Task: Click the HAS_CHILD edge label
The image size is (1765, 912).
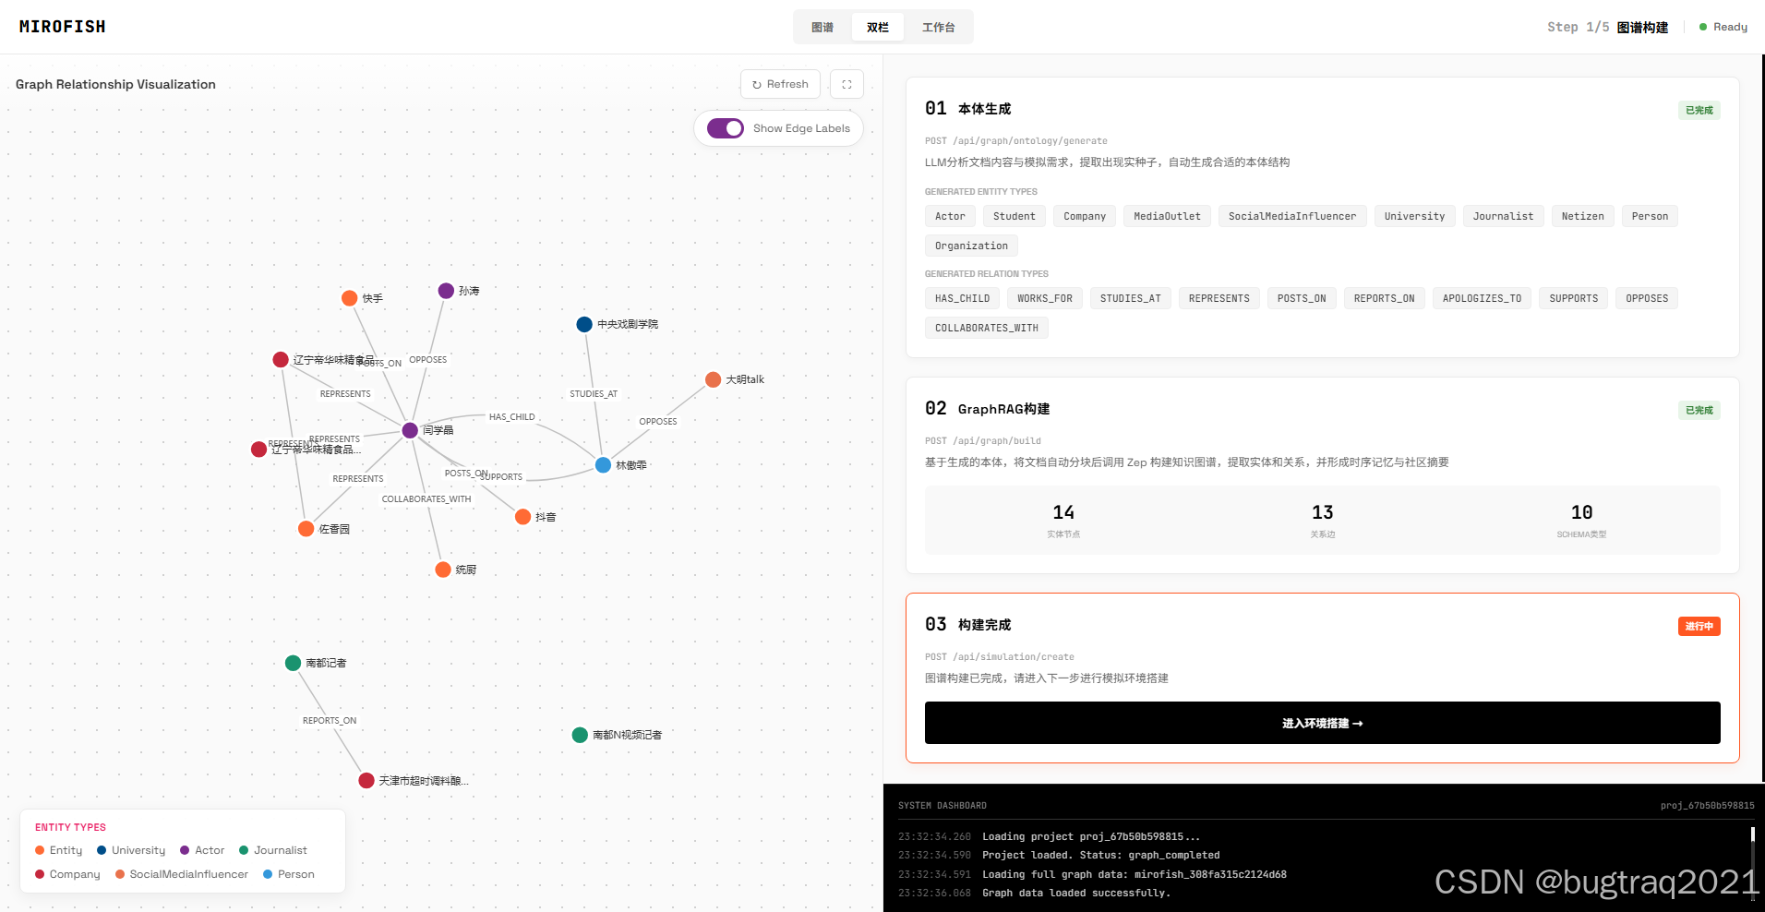Action: 511,417
